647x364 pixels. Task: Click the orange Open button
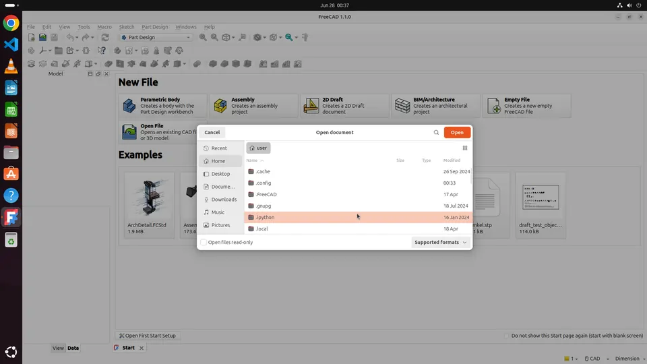click(x=457, y=133)
